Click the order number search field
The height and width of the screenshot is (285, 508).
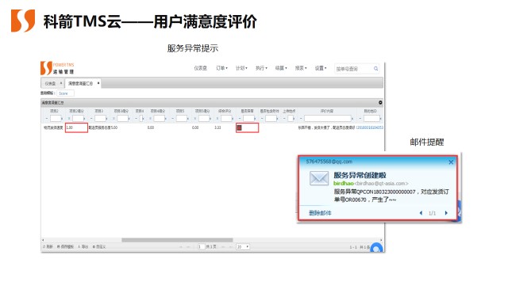pos(353,69)
